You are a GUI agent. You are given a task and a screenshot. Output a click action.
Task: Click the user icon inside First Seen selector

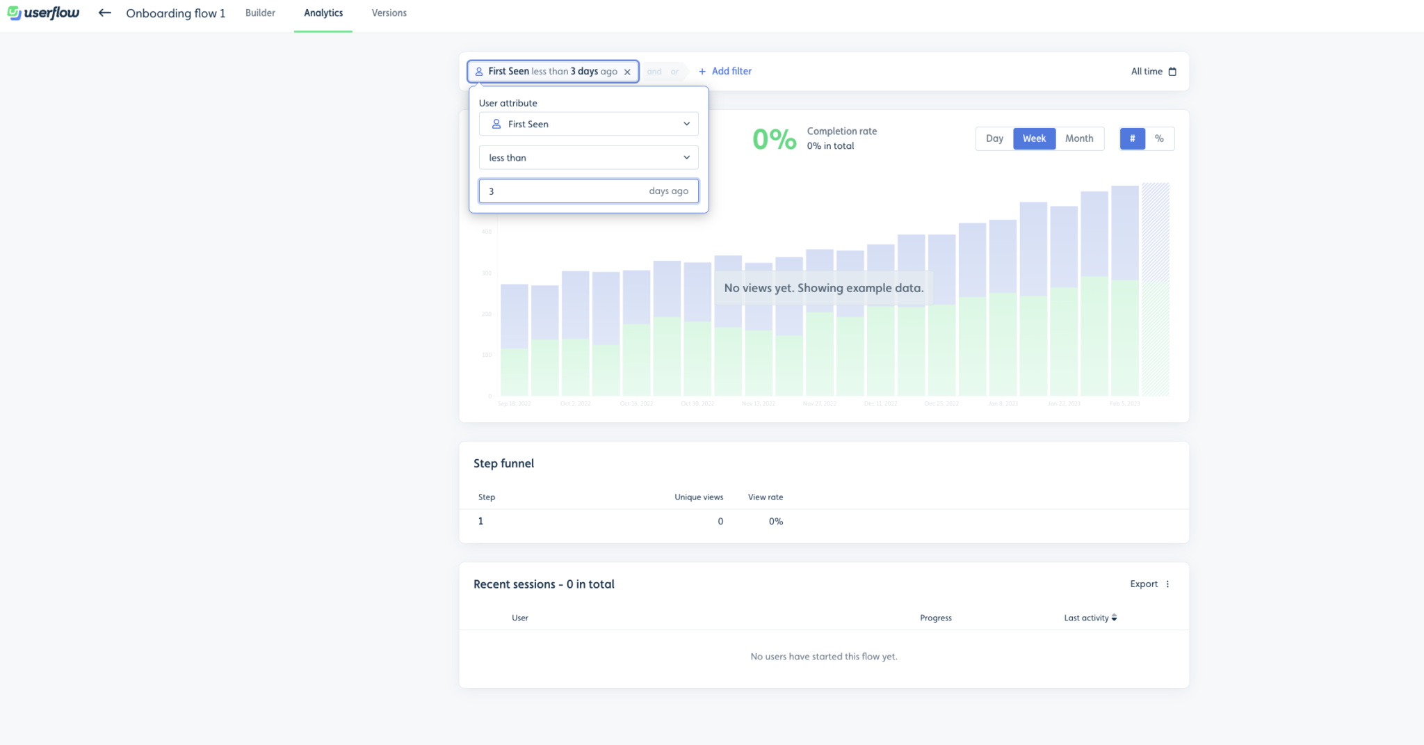click(x=496, y=124)
